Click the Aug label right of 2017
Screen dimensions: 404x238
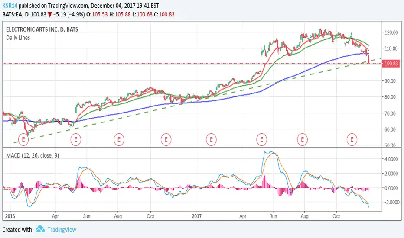click(305, 216)
